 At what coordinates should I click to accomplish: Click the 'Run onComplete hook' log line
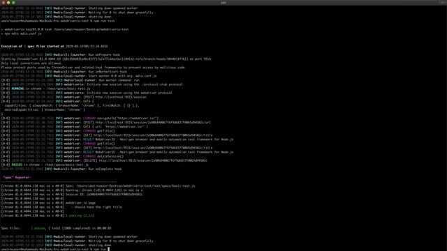point(61,169)
